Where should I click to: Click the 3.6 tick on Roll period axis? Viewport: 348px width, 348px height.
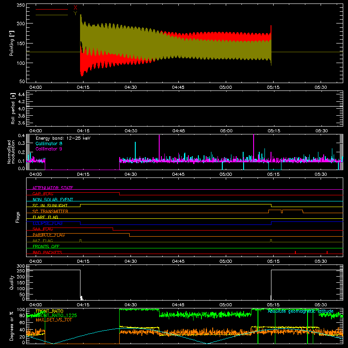(x=21, y=123)
